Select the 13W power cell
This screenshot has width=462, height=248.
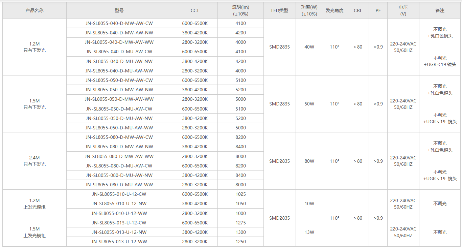click(309, 232)
